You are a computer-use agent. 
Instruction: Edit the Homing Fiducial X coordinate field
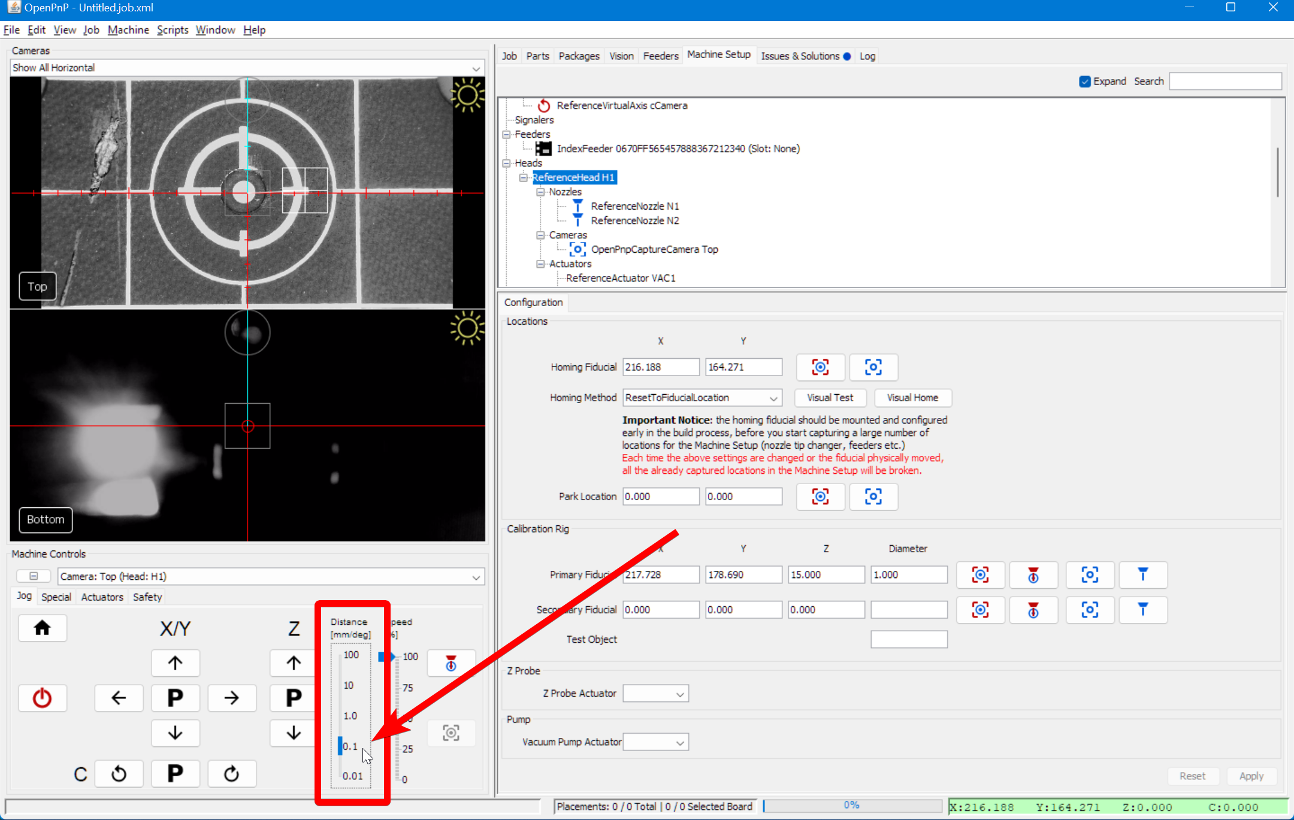660,367
